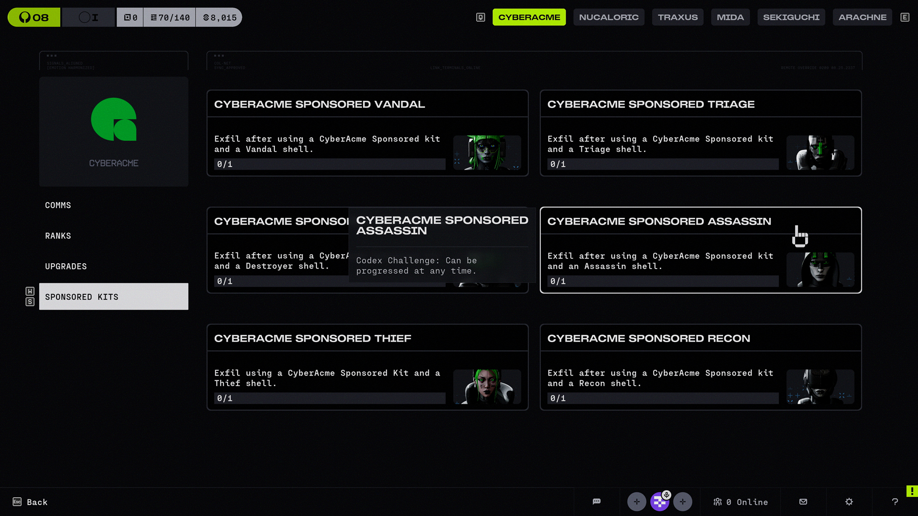The image size is (918, 516).
Task: Open the chat bubble icon
Action: pyautogui.click(x=596, y=502)
